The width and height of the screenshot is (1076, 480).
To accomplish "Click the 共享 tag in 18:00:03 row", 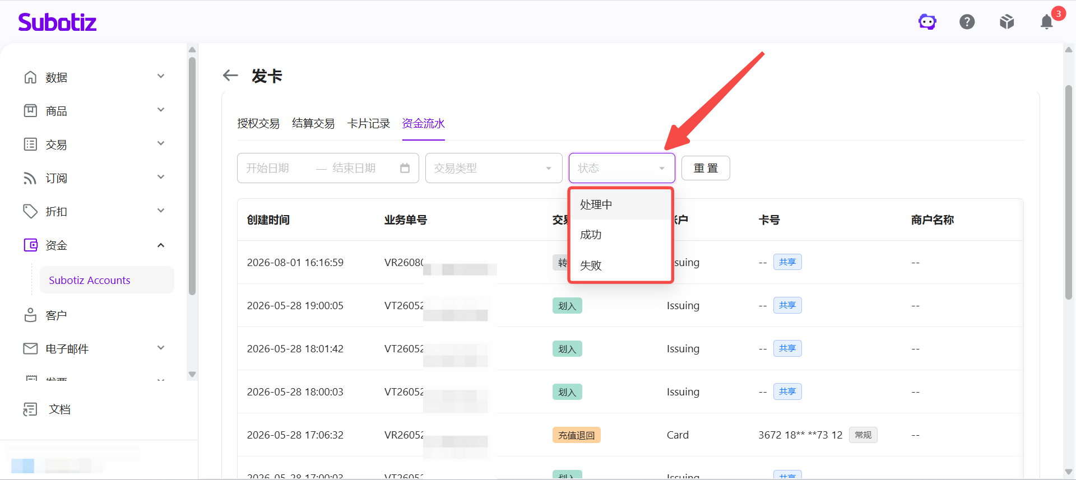I will pos(787,392).
